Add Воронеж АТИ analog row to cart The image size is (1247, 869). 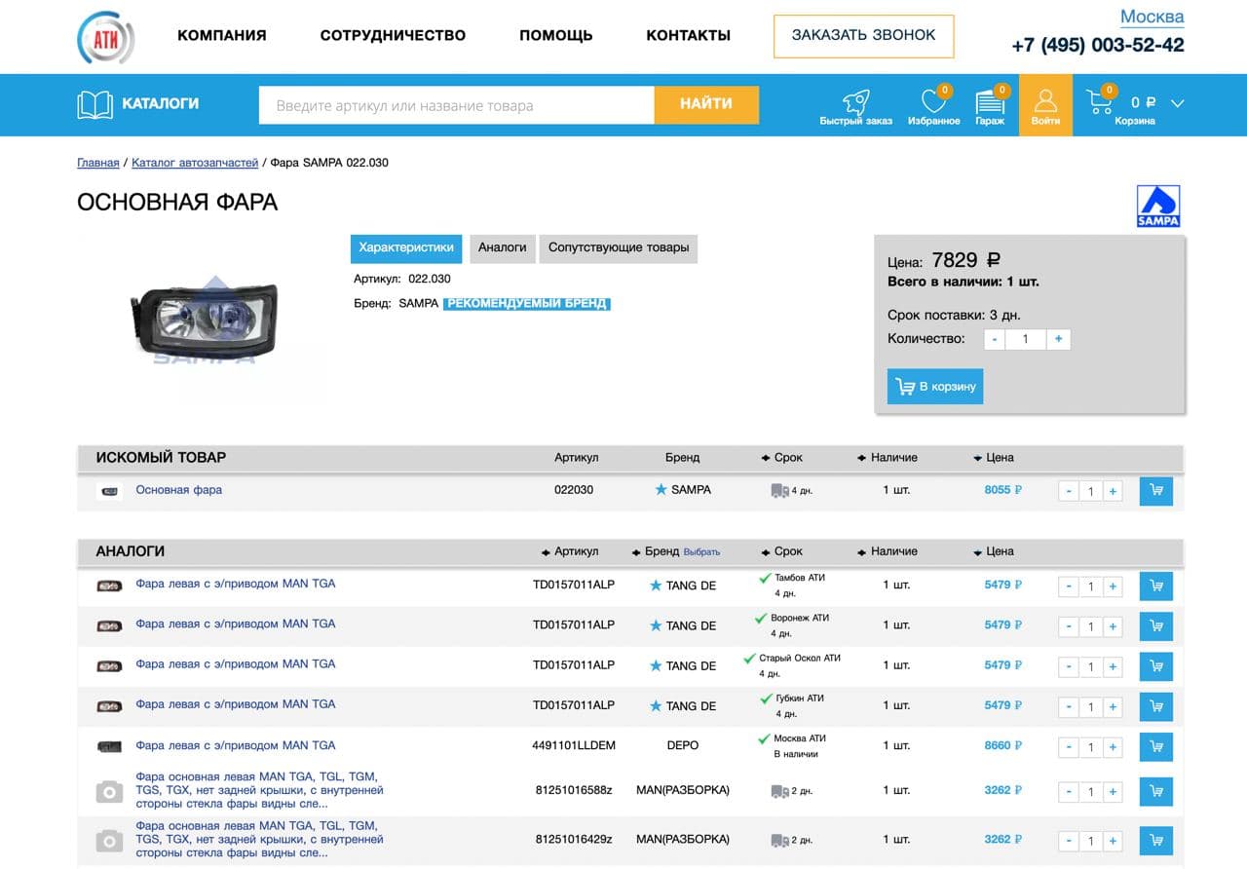coord(1156,625)
